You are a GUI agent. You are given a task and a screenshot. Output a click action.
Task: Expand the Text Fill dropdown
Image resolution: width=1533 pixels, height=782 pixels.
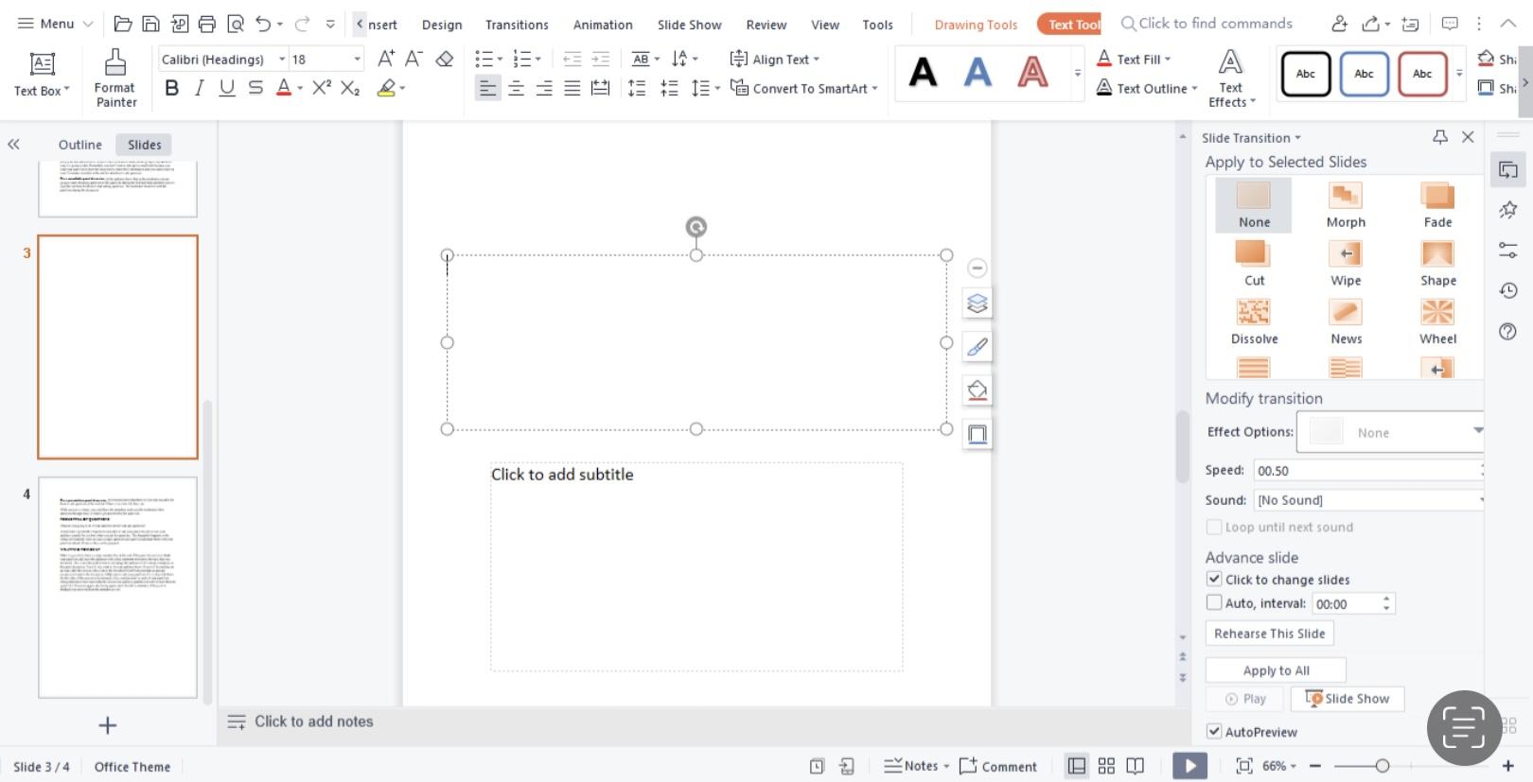pyautogui.click(x=1169, y=59)
